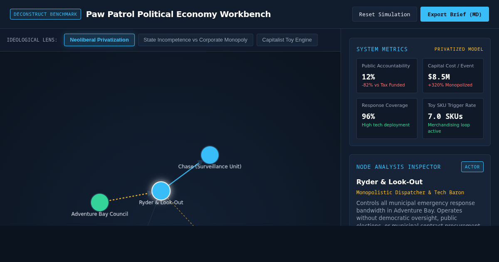Click the Paw Patrol Political Economy Workbench title
The image size is (499, 262).
point(178,14)
